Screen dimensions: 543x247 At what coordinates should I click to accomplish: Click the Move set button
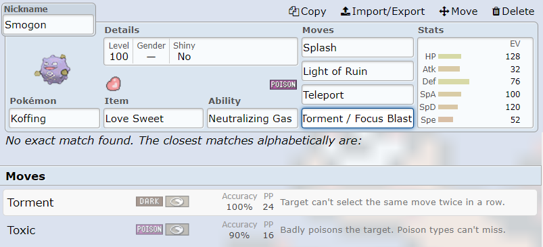coord(458,11)
